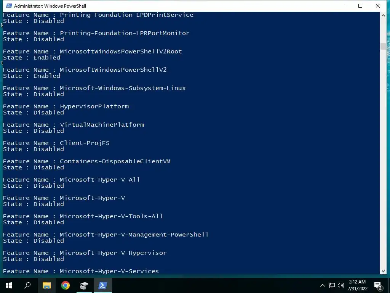Click the PowerShell icon in title bar
This screenshot has width=390, height=293.
[x=9, y=6]
